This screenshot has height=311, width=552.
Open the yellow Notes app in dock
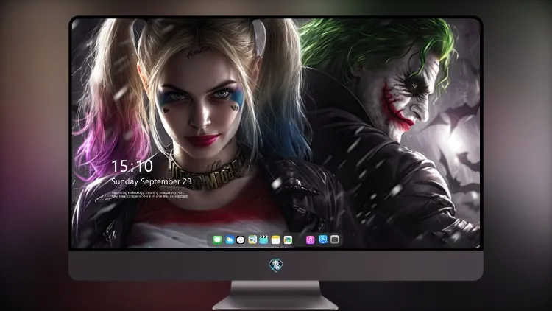(276, 240)
